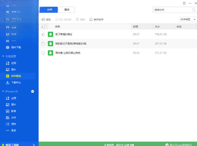Click the 添加 add button
197x146 pixels.
tap(46, 19)
